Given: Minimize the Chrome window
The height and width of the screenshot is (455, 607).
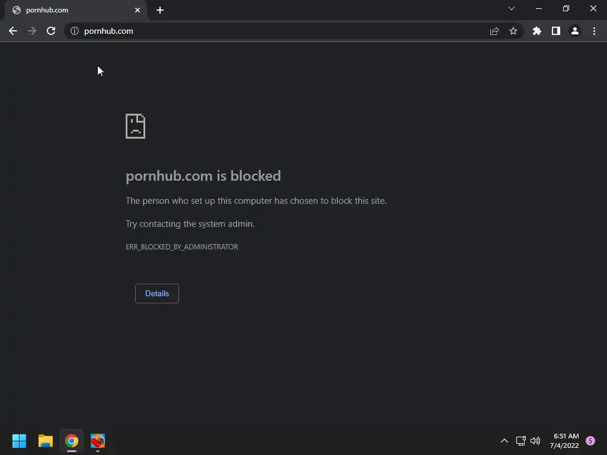Looking at the screenshot, I should pyautogui.click(x=539, y=8).
